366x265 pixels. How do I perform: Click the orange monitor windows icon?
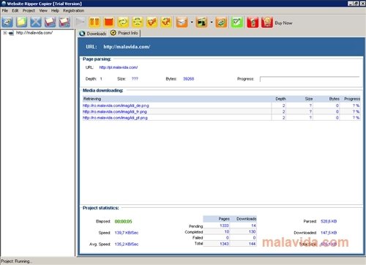point(201,22)
